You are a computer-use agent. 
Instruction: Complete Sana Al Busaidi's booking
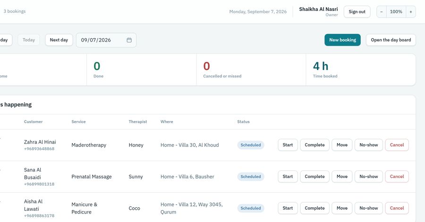pyautogui.click(x=314, y=177)
